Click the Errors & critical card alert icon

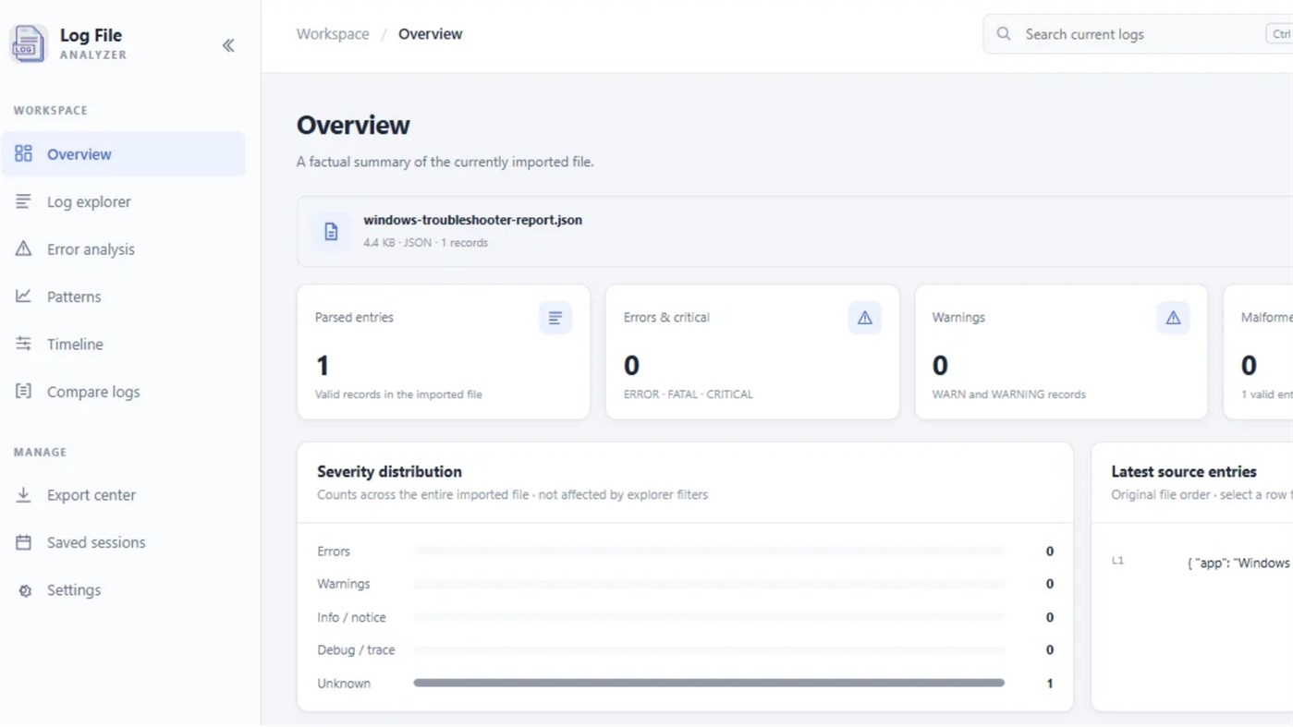click(864, 318)
